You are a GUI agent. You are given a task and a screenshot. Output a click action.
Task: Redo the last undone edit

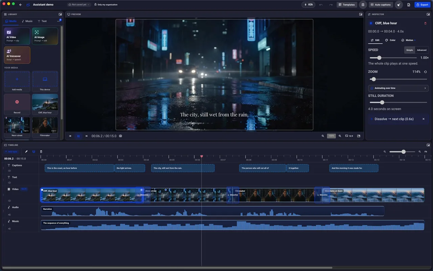click(331, 5)
